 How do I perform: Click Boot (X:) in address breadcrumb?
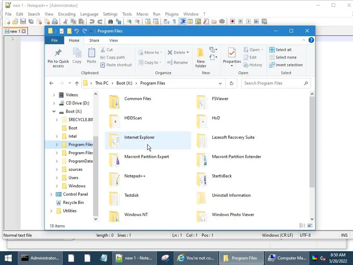[x=124, y=83]
